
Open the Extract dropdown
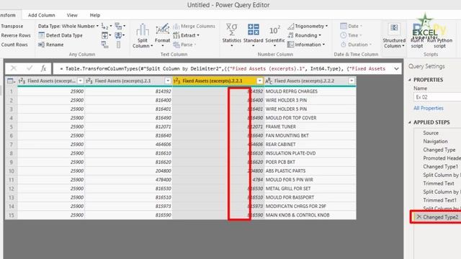[x=187, y=35]
